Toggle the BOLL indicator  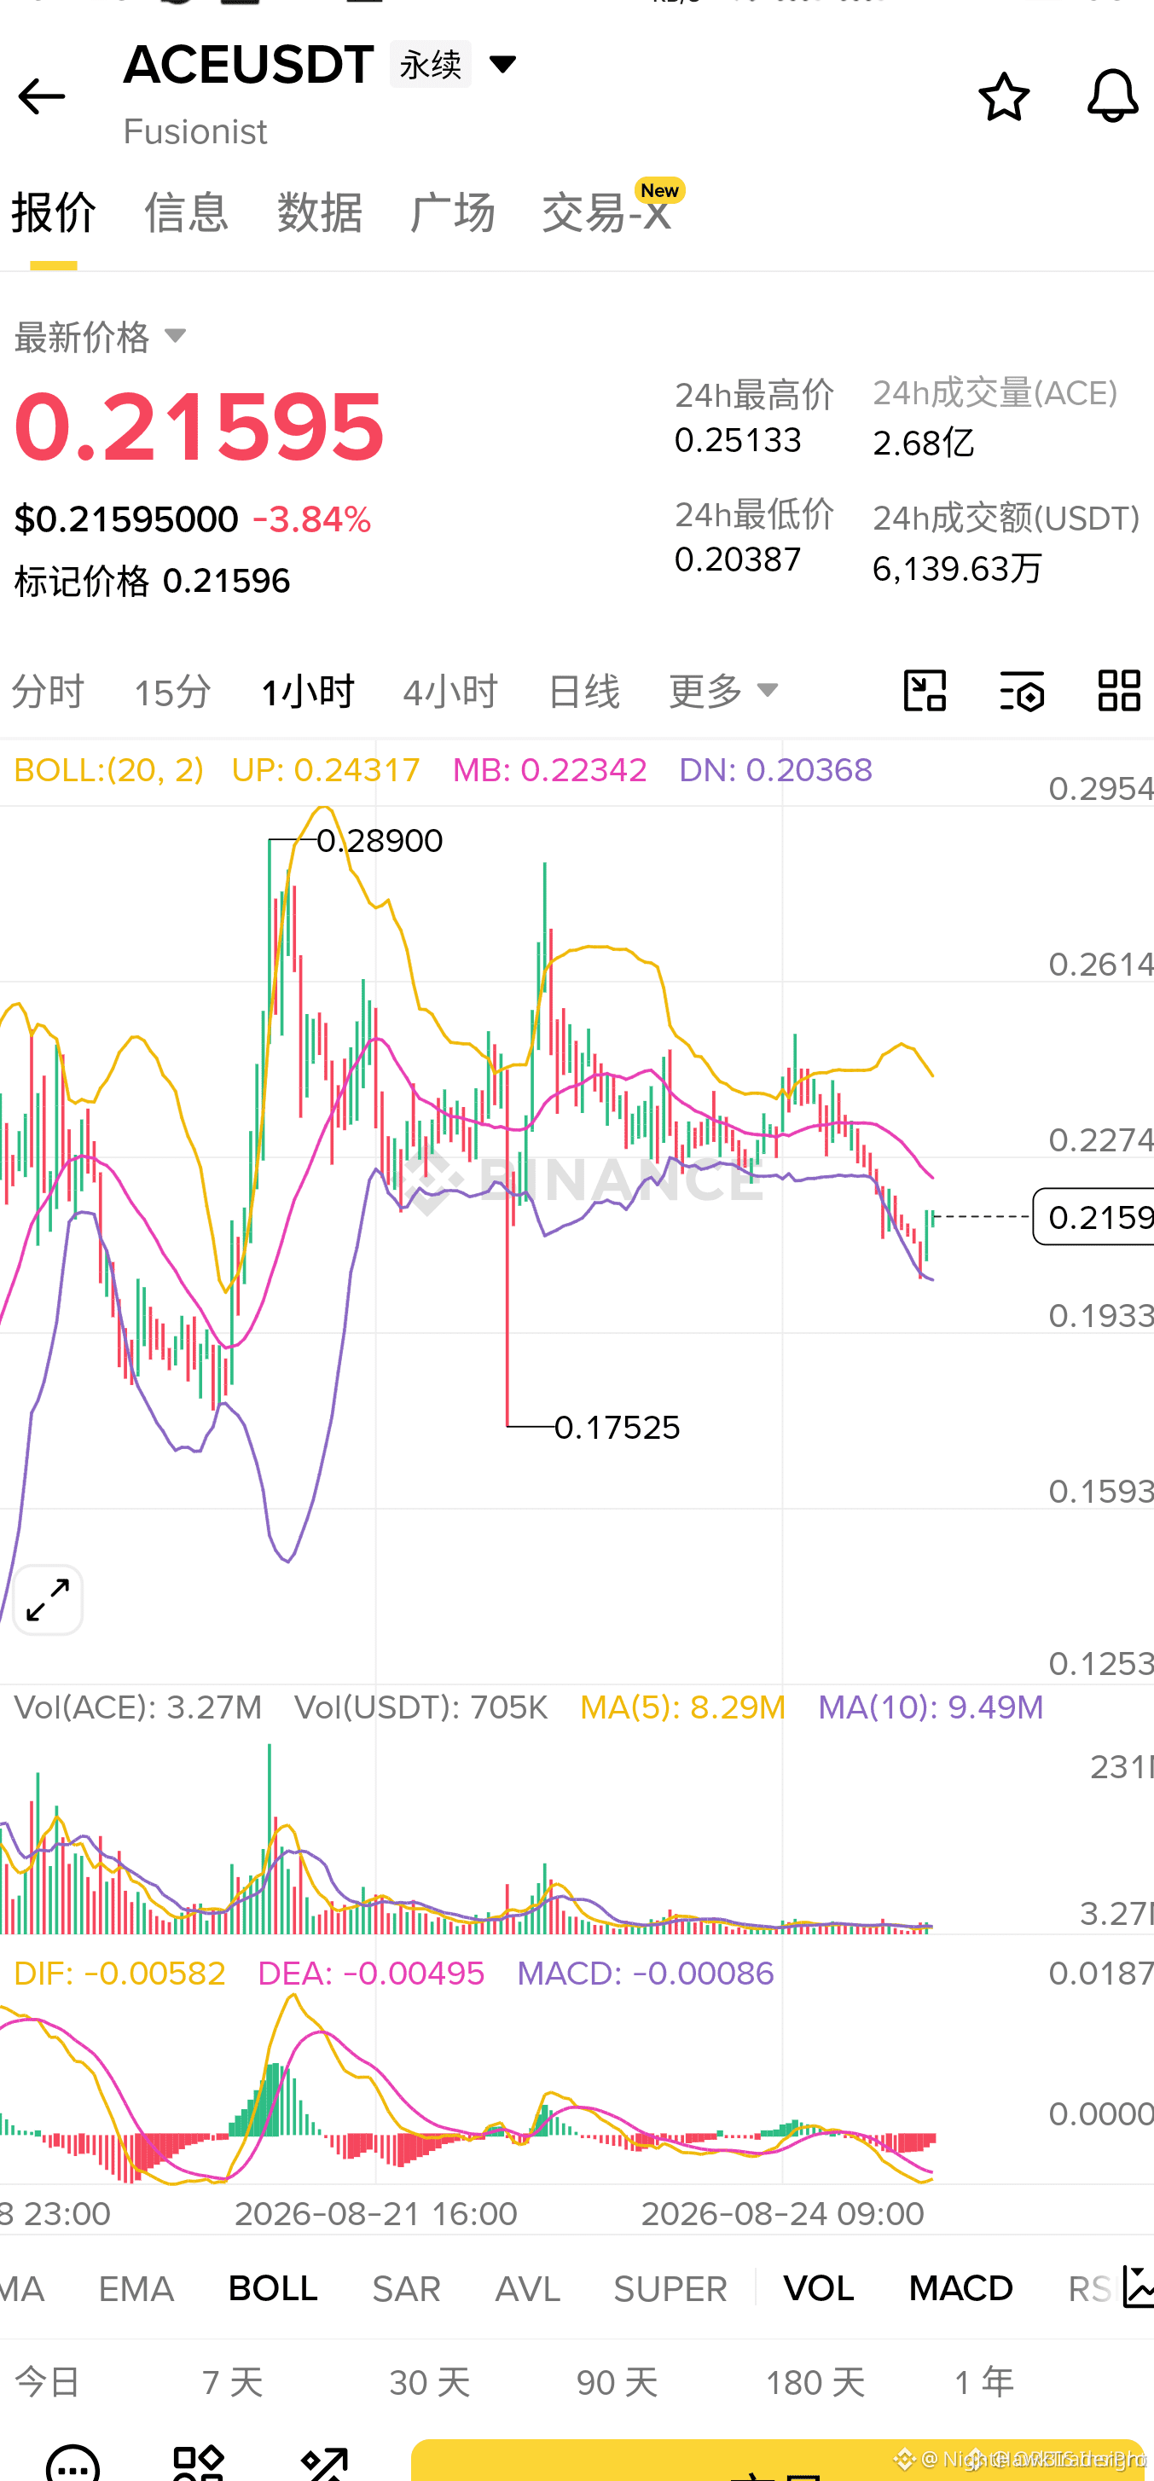coord(274,2288)
